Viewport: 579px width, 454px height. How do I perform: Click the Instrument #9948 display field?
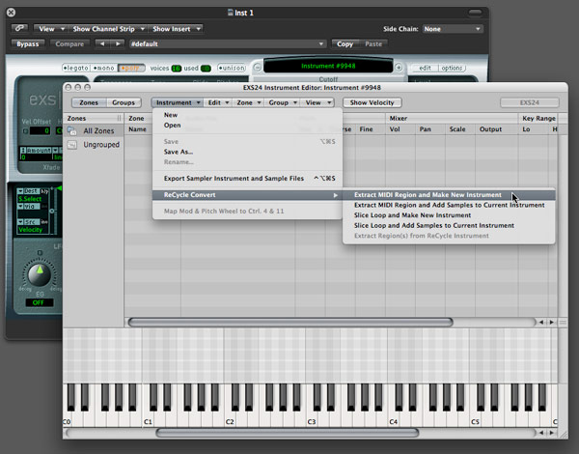(x=328, y=67)
